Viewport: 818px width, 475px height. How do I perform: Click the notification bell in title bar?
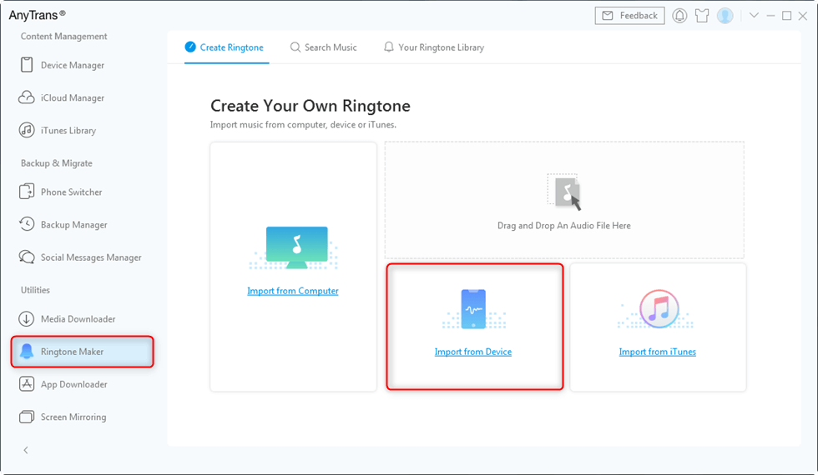679,16
